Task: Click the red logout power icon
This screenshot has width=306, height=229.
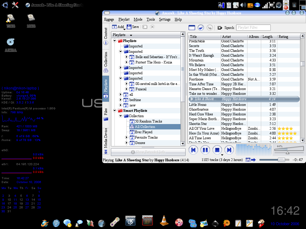Action: click(x=286, y=7)
